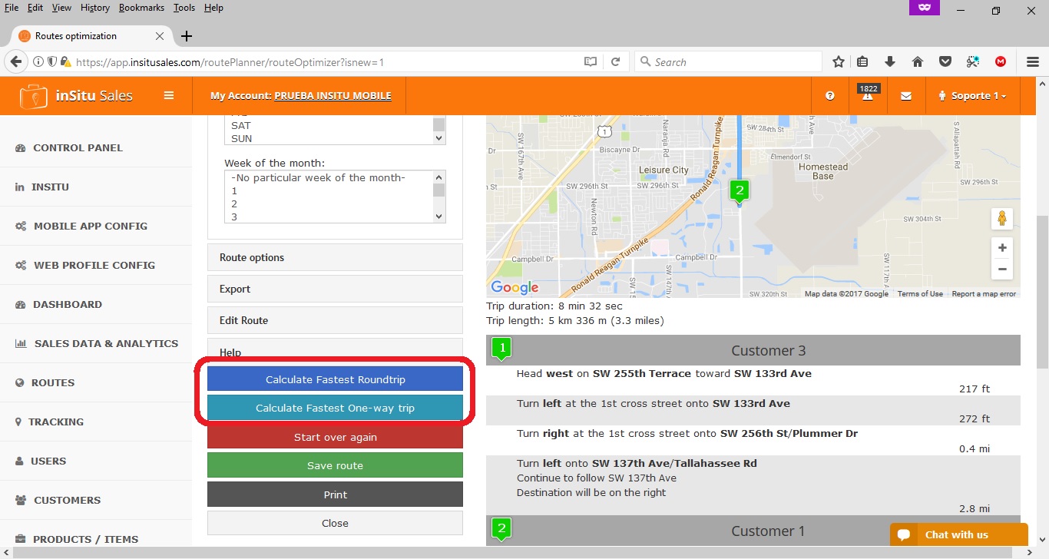Open the Chat with us widget

[958, 534]
